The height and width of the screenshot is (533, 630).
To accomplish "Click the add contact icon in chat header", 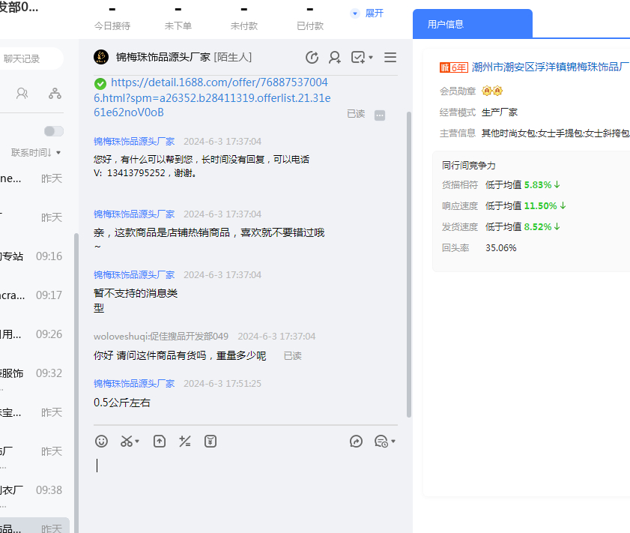I will pos(335,58).
